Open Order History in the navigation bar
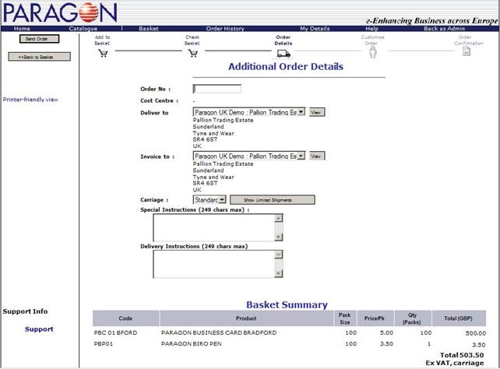This screenshot has height=369, width=500. tap(225, 28)
